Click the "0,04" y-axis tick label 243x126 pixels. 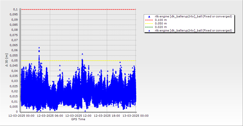[15, 71]
